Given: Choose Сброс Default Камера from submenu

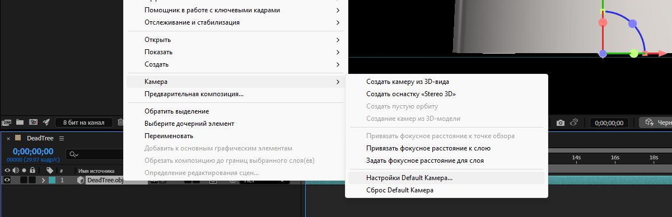Looking at the screenshot, I should 446,190.
